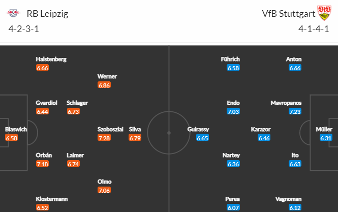This screenshot has width=338, height=212.
Task: Select Orbán's 7.18 rating badge
Action: click(43, 164)
